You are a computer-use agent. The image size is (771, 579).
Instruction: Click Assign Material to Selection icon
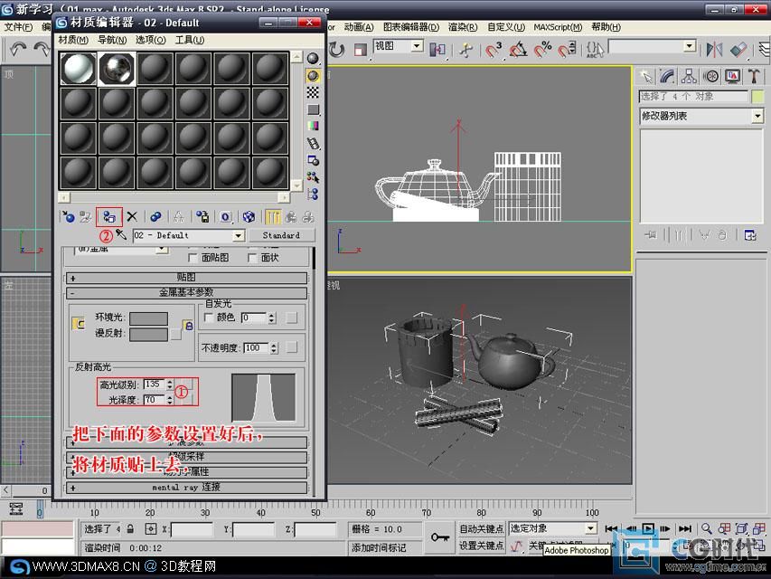pyautogui.click(x=109, y=216)
